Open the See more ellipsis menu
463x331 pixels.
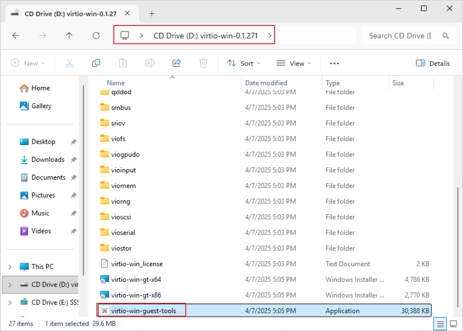[334, 63]
